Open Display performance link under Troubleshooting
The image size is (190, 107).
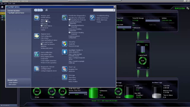(102, 18)
